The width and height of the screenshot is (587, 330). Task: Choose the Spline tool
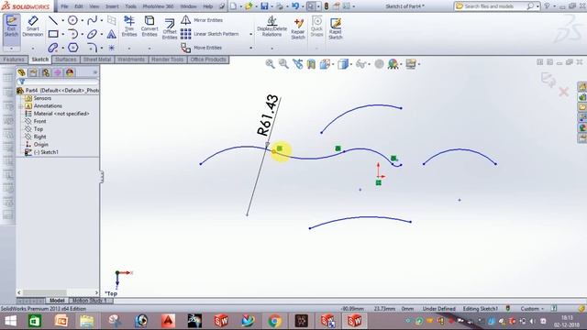point(92,20)
